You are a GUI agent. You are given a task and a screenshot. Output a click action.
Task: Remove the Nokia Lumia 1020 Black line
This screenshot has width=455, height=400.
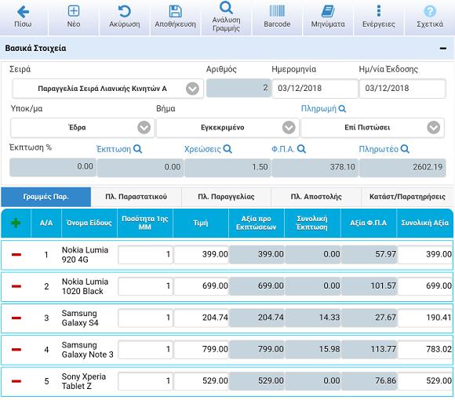click(x=16, y=286)
